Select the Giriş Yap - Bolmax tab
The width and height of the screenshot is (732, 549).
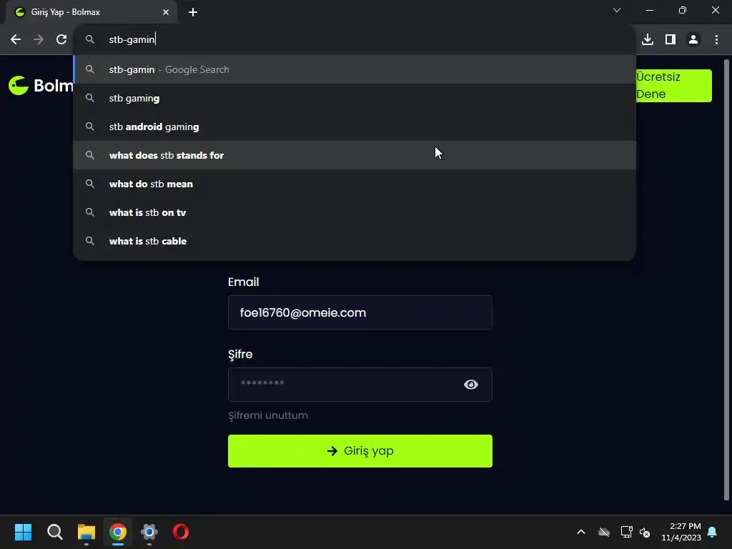91,12
